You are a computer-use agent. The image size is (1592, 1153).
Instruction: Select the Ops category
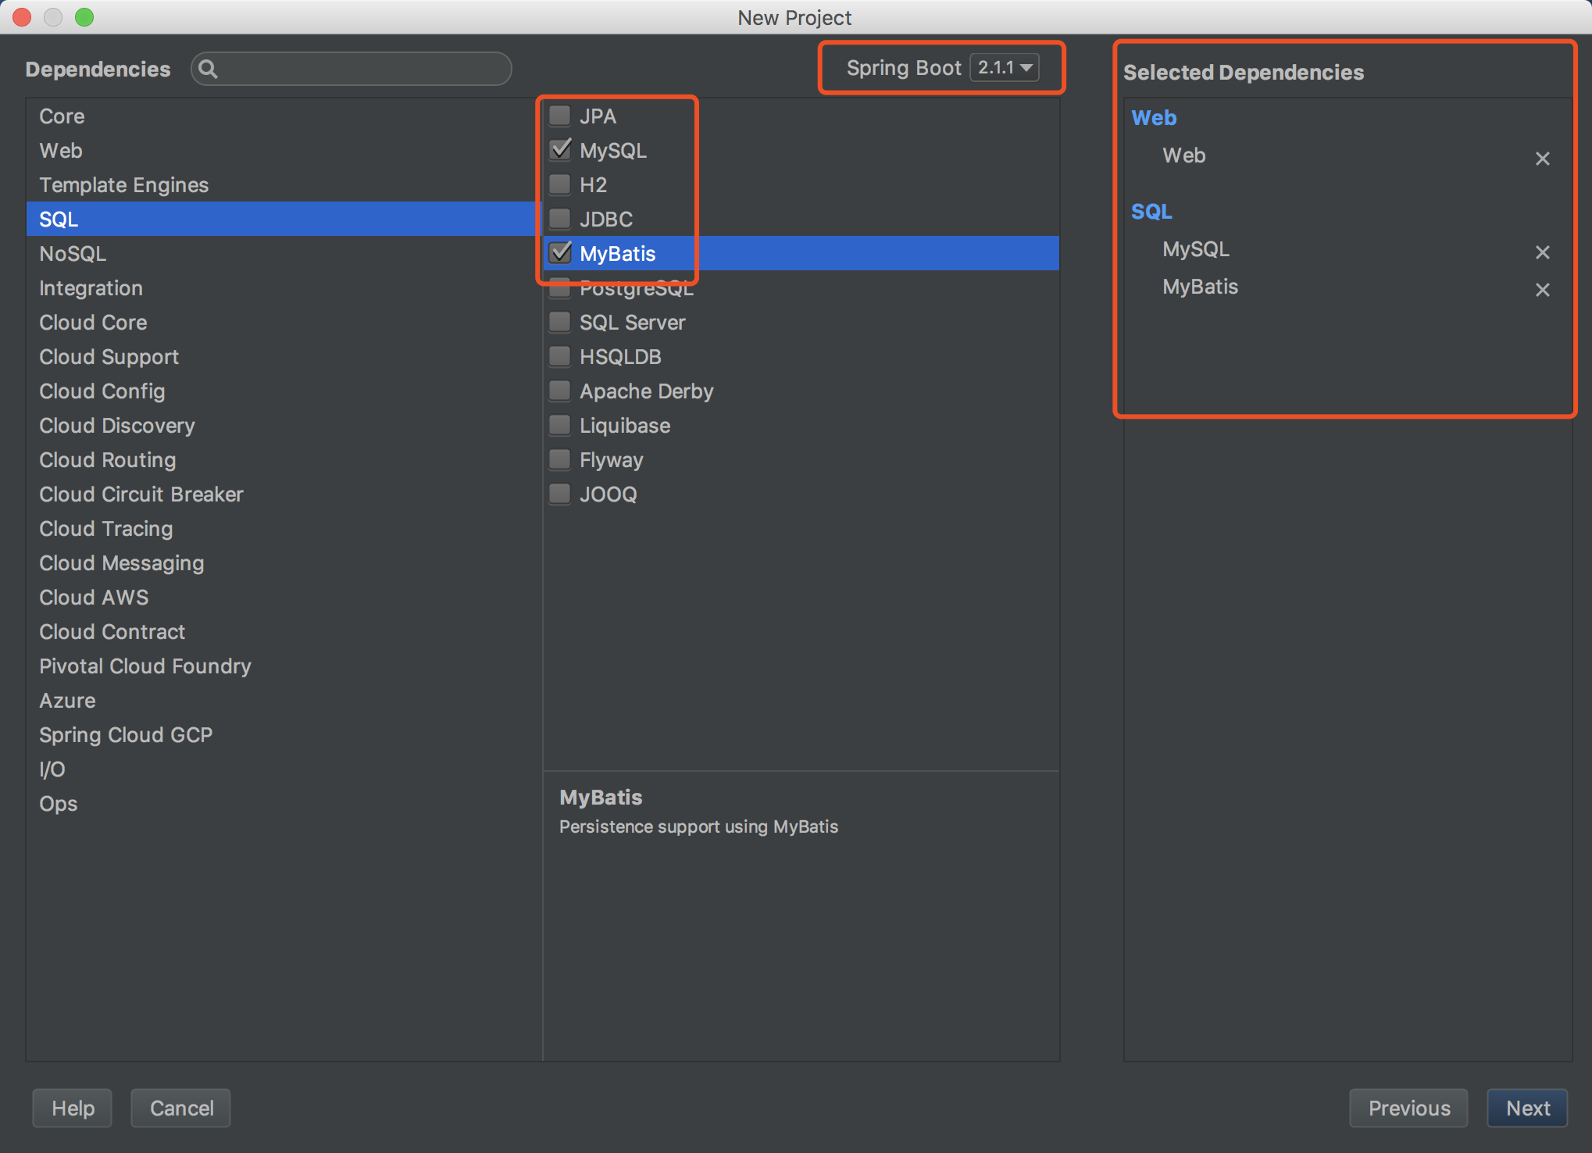pos(59,804)
